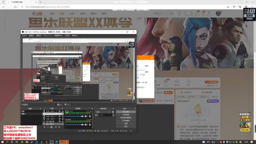Mute the 麦克风/Aux speaker icon
The image size is (256, 144).
86,116
